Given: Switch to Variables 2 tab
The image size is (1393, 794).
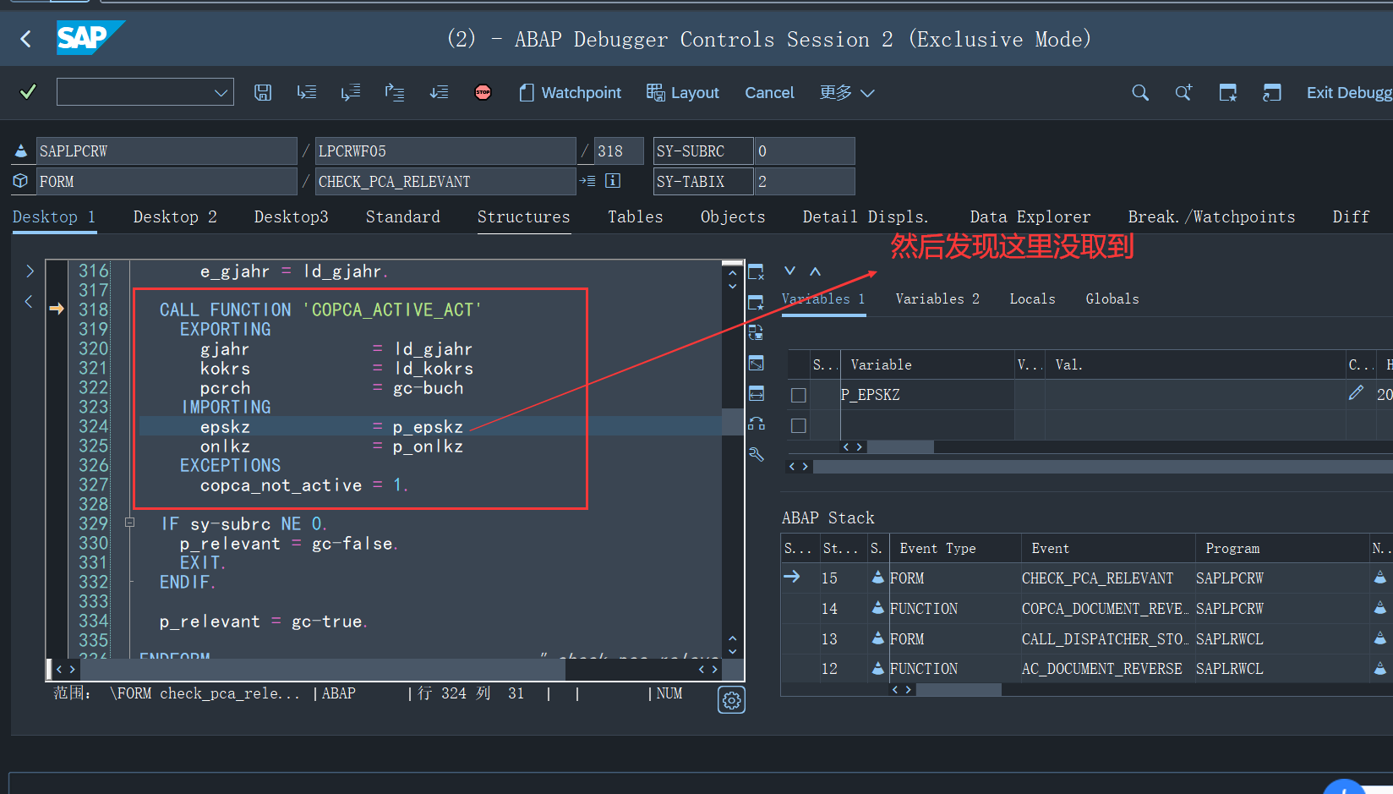Looking at the screenshot, I should click(937, 298).
